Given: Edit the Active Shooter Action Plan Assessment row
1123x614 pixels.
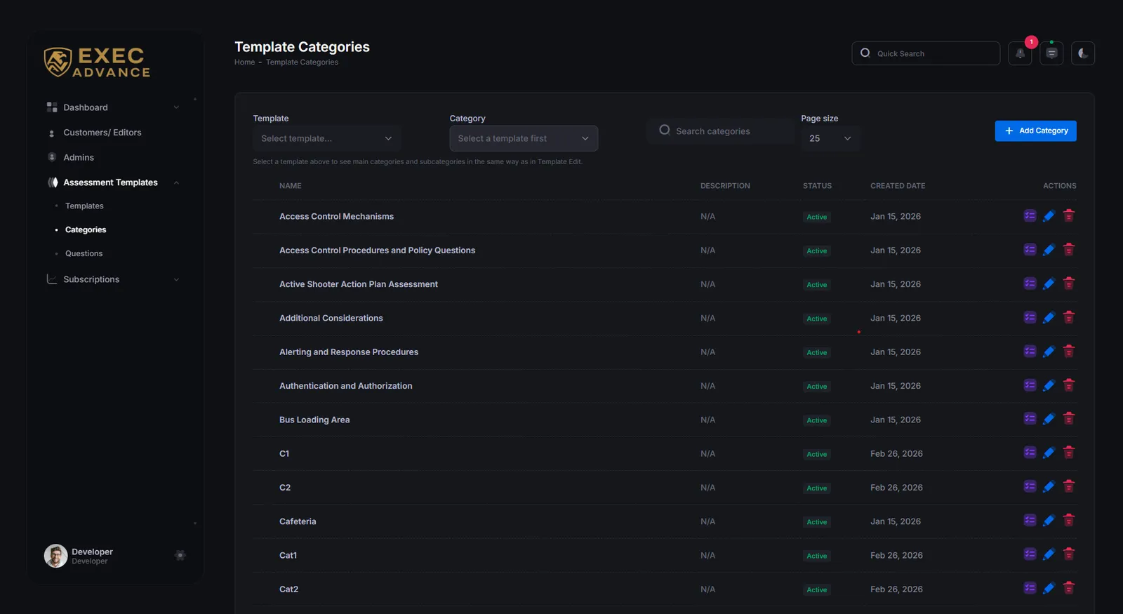Looking at the screenshot, I should [1049, 283].
